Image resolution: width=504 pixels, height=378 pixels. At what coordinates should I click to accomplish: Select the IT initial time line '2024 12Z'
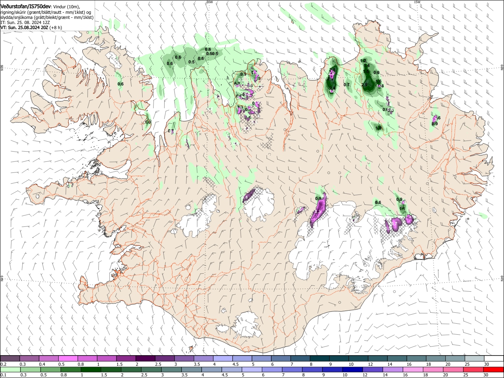41,23
